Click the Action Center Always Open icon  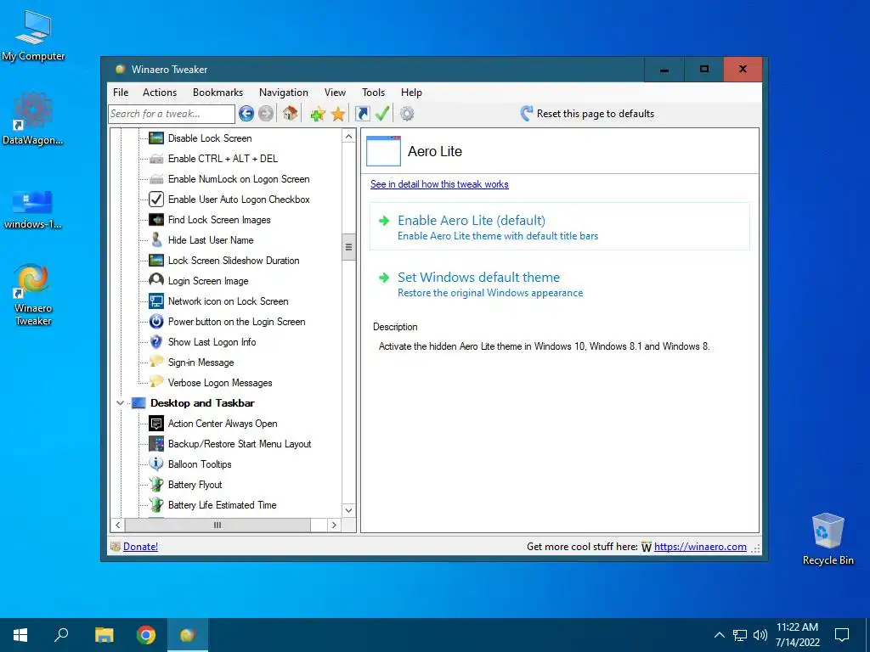[156, 424]
